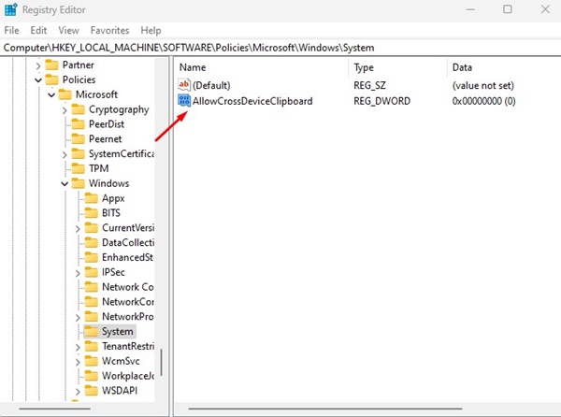Collapse the Microsoft key chevron
561x417 pixels.
tap(51, 94)
